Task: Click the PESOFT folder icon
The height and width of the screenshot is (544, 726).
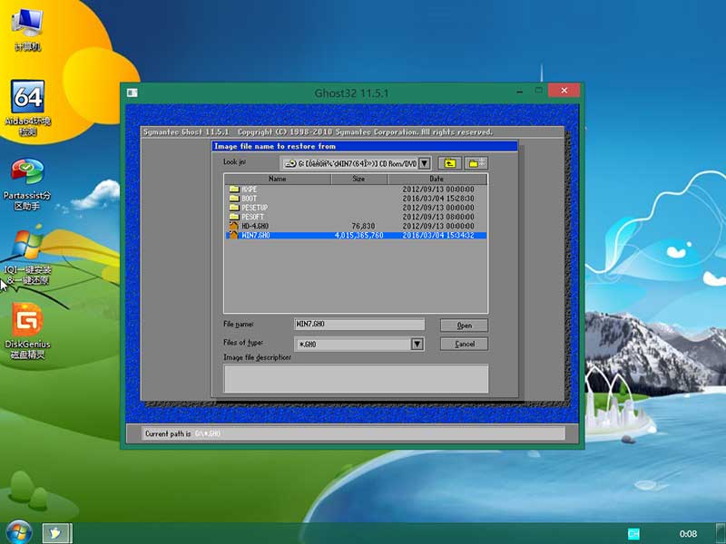Action: [234, 217]
